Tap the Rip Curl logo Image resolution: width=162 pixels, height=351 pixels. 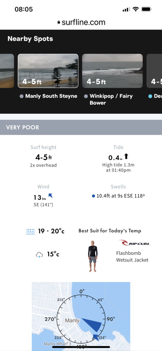tap(134, 243)
